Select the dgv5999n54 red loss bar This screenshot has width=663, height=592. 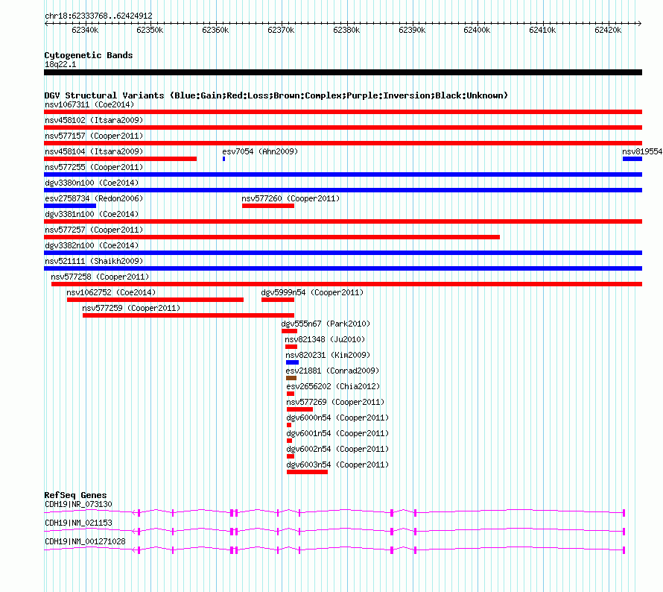pyautogui.click(x=278, y=300)
